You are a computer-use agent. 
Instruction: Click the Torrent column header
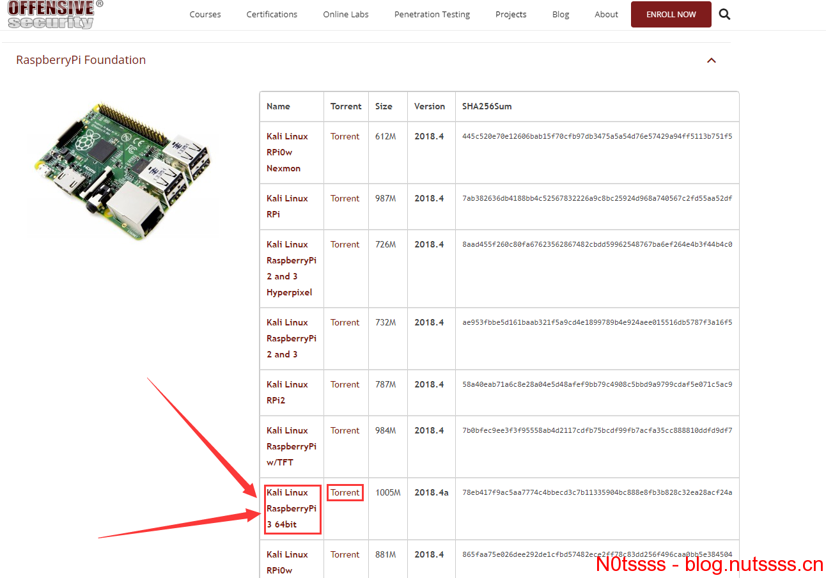[x=346, y=106]
